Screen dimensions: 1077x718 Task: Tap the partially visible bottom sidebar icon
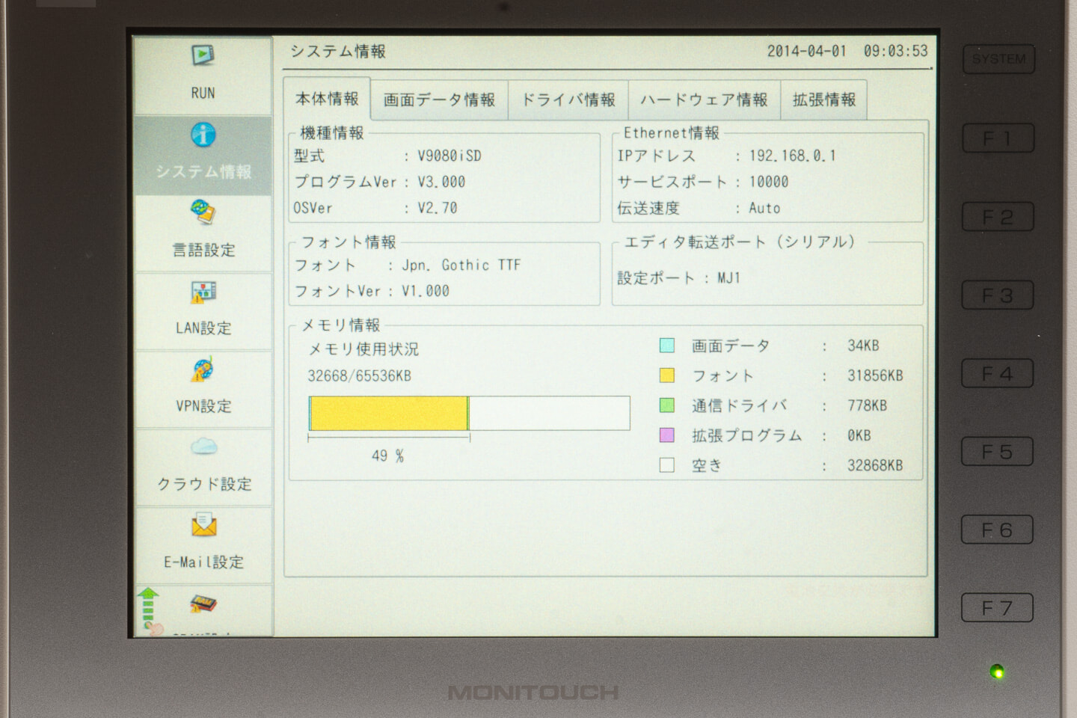click(203, 604)
